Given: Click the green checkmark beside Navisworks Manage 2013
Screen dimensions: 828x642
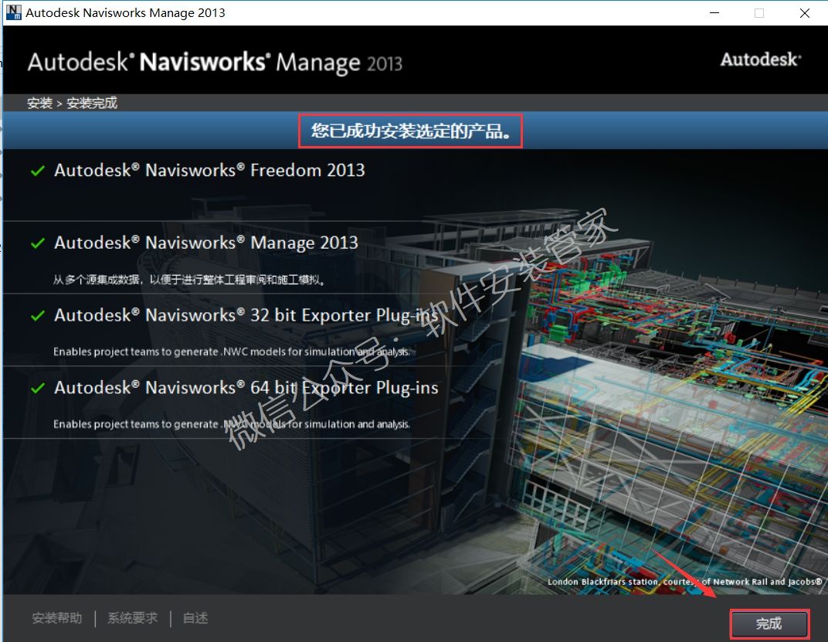Looking at the screenshot, I should coord(37,243).
